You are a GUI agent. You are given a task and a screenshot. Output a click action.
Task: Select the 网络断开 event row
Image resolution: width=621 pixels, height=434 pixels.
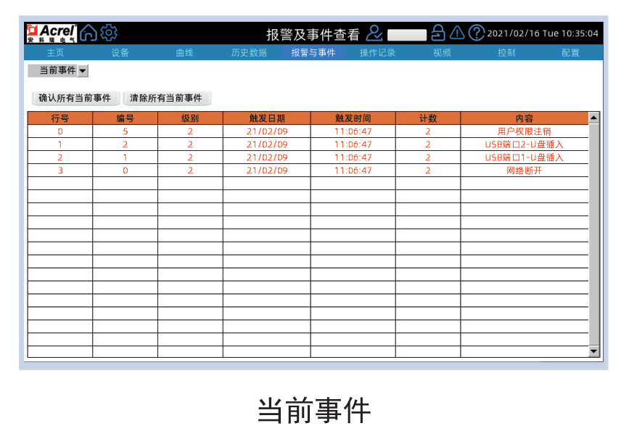pyautogui.click(x=308, y=171)
